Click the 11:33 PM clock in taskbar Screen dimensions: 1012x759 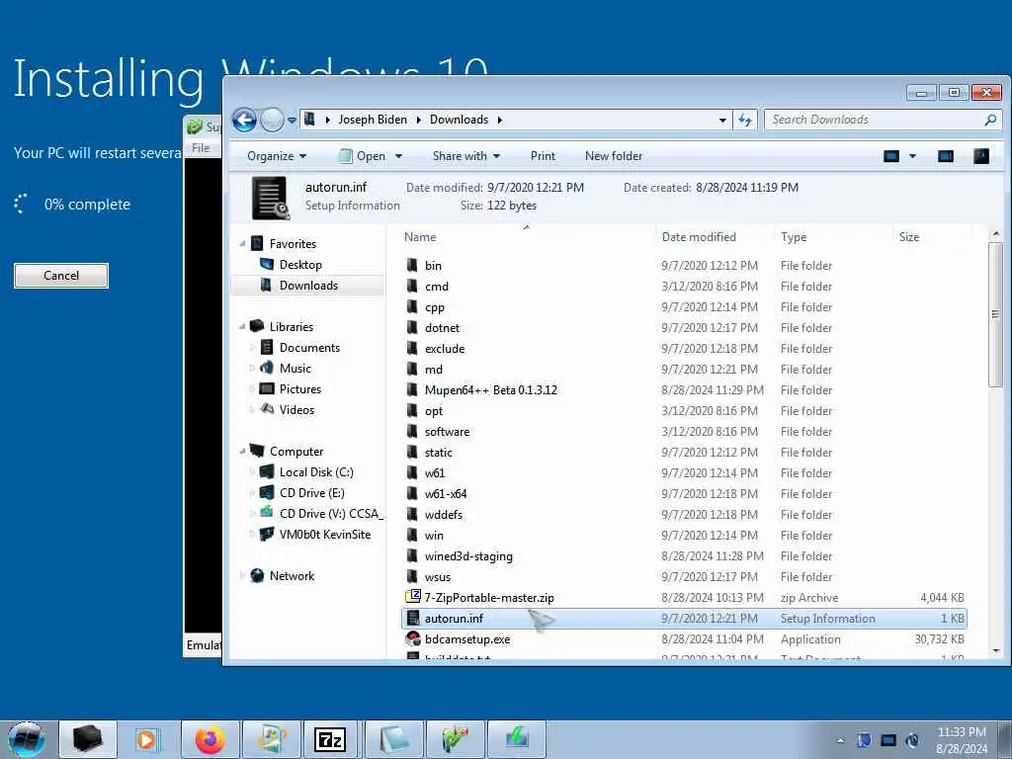[961, 732]
